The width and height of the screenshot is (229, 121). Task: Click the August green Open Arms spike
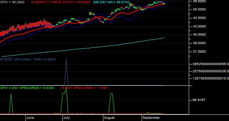[112, 94]
